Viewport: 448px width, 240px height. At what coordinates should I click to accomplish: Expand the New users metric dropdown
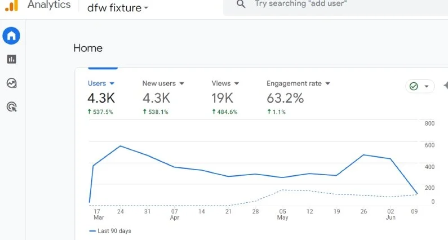click(181, 83)
